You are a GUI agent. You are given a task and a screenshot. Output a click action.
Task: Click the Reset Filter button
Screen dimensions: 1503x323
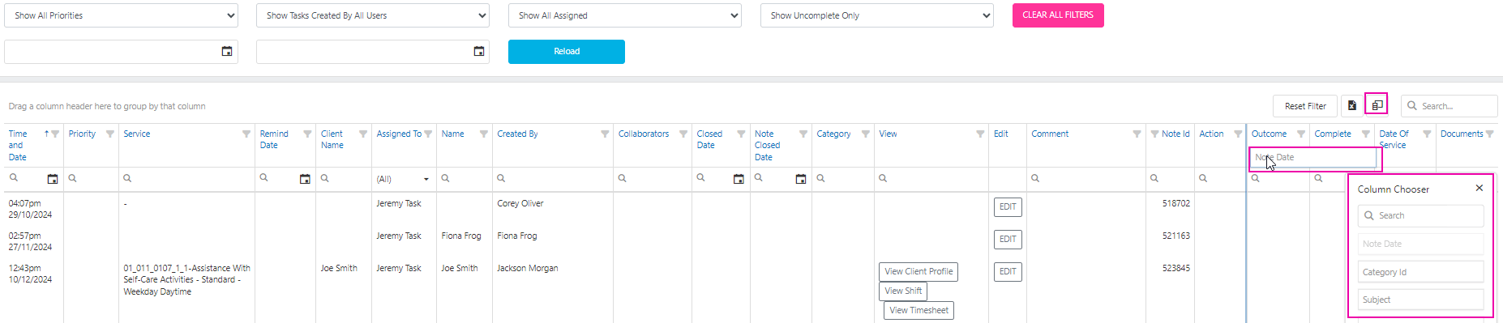pos(1305,106)
